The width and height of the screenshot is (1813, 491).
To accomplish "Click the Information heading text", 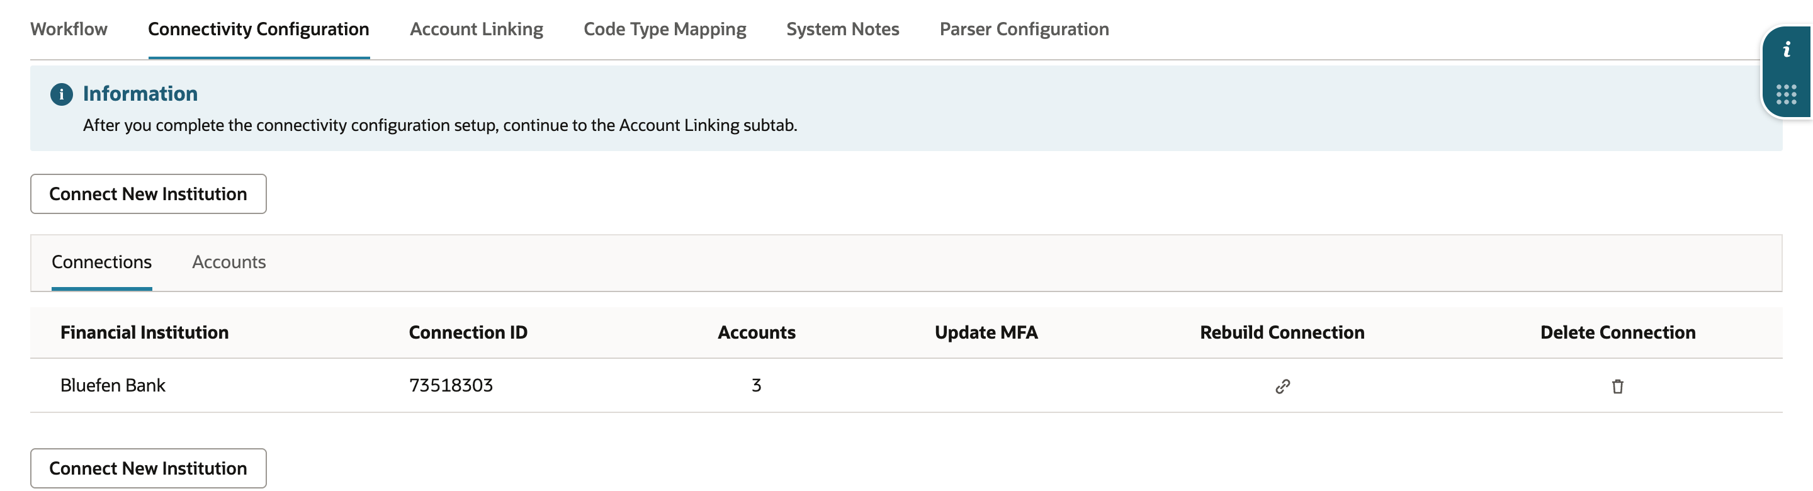I will pos(140,94).
